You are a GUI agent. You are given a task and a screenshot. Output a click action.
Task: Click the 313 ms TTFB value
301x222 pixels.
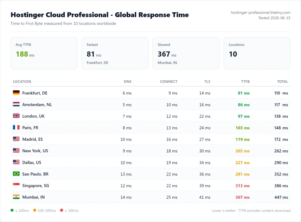(x=243, y=186)
